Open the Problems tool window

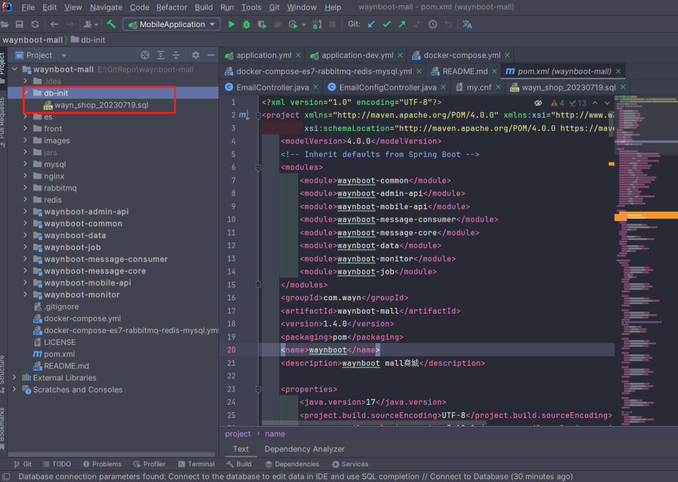pos(102,464)
